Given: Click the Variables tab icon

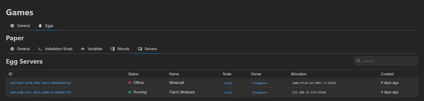Looking at the screenshot, I should [x=83, y=49].
